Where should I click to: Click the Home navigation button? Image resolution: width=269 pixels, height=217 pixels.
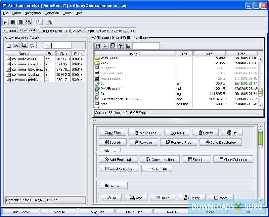click(x=163, y=198)
